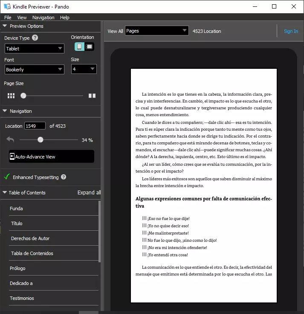Click the Table of Contents scrollbar
304x314 pixels.
(99, 231)
